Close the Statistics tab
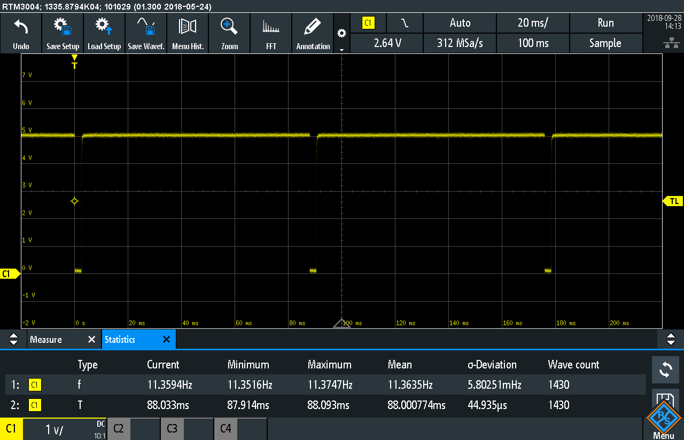Viewport: 684px width, 440px height. [x=166, y=340]
